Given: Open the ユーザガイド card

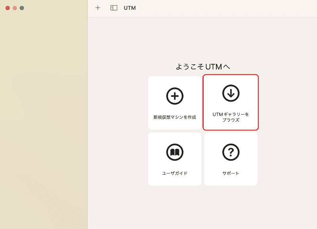Looking at the screenshot, I should (x=175, y=159).
